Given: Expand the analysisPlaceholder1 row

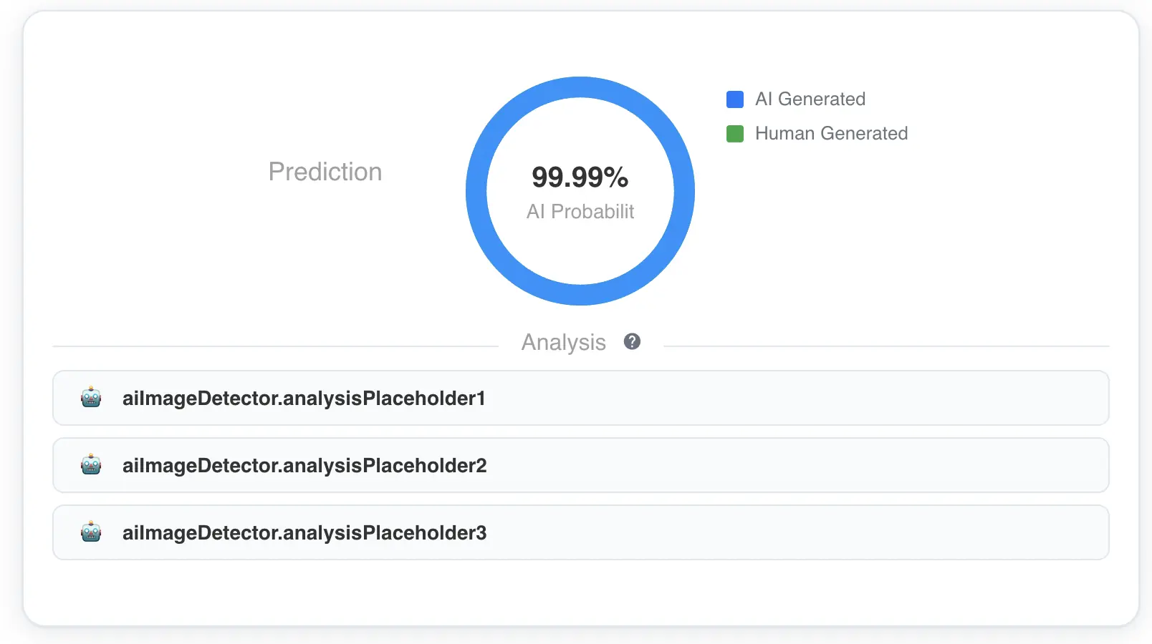Looking at the screenshot, I should (581, 398).
